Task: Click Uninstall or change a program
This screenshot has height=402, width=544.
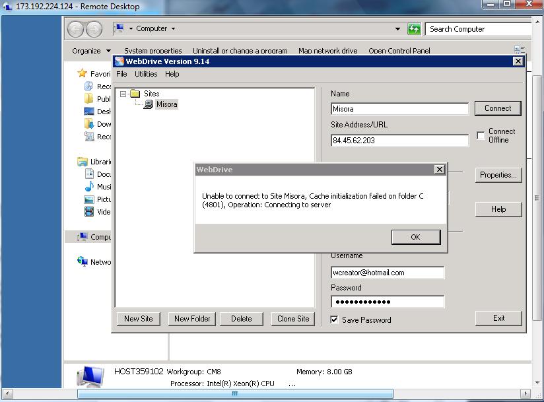Action: (x=240, y=51)
